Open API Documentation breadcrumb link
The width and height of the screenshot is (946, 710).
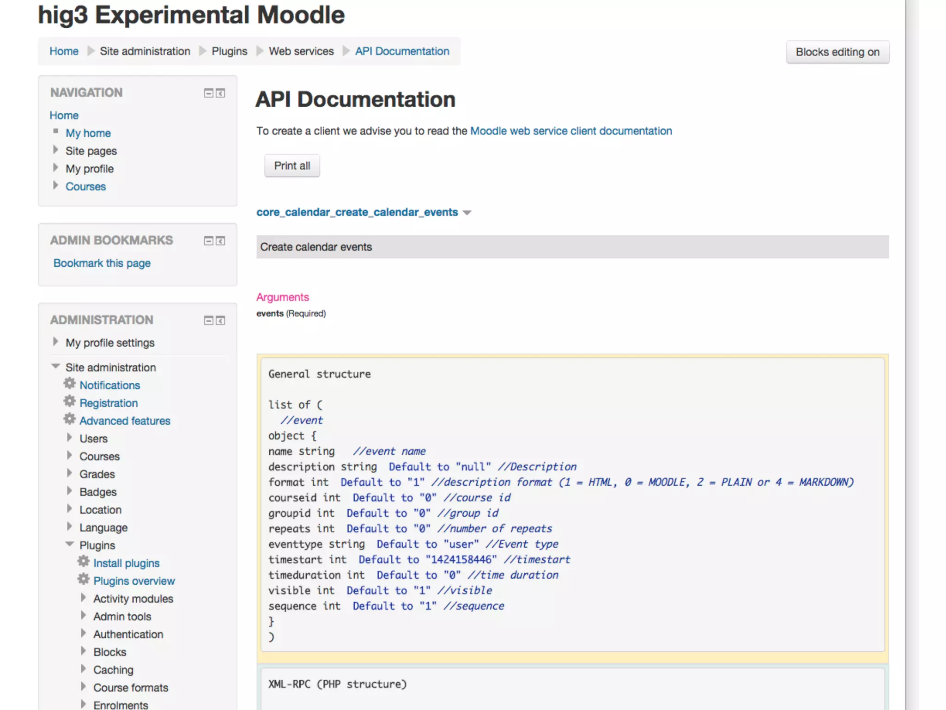click(402, 51)
